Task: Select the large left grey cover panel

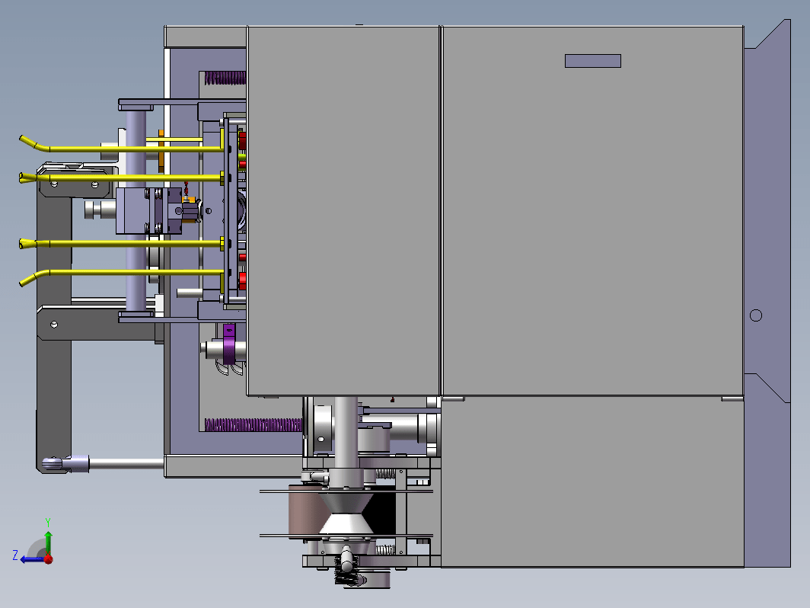Action: (343, 211)
